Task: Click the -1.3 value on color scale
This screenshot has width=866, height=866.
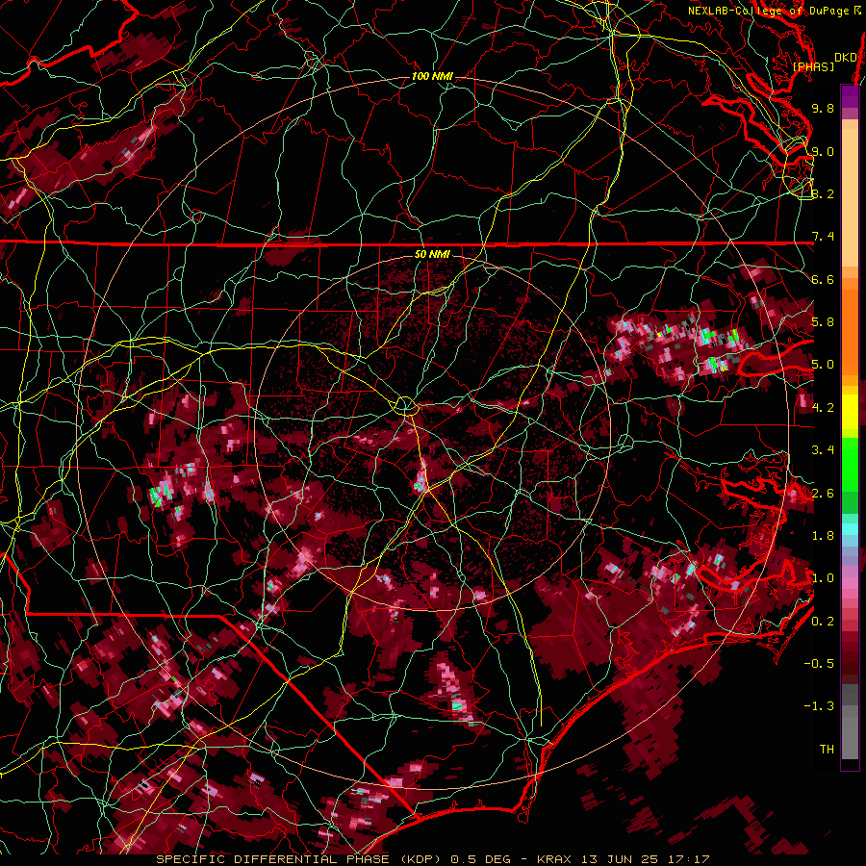Action: (x=819, y=706)
